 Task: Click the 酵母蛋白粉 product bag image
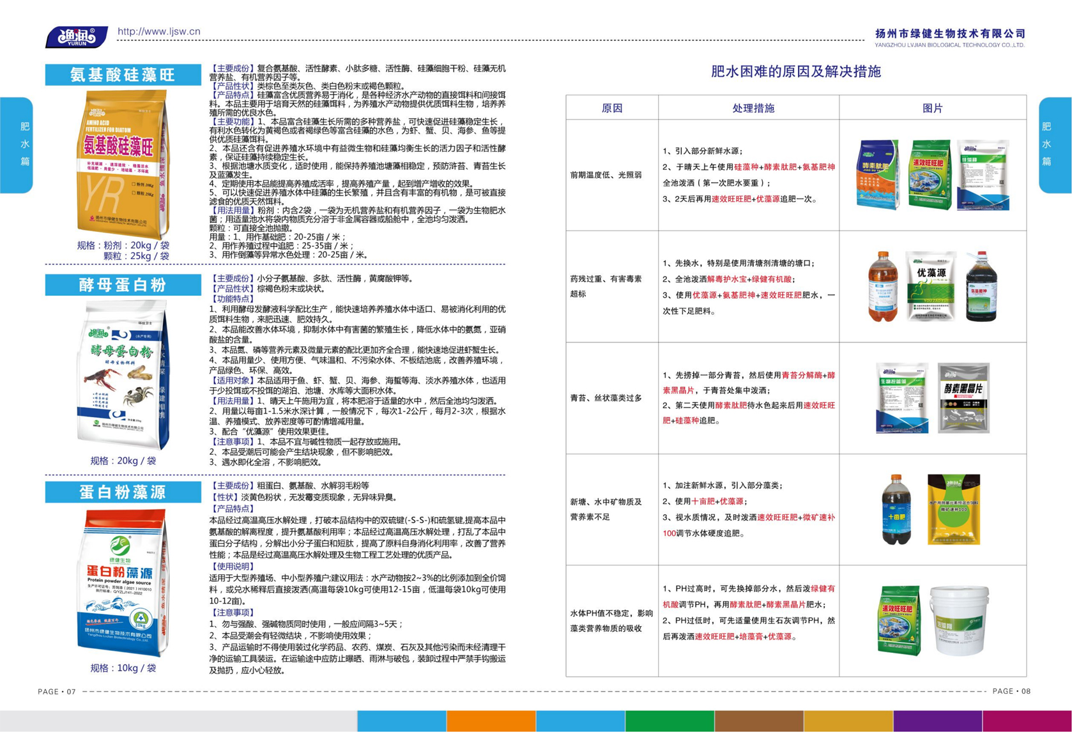123,376
